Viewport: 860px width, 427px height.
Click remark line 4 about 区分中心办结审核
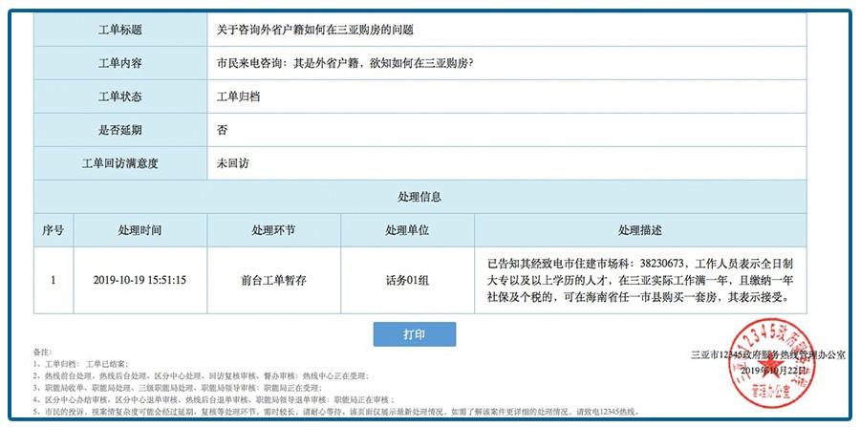[x=213, y=399]
